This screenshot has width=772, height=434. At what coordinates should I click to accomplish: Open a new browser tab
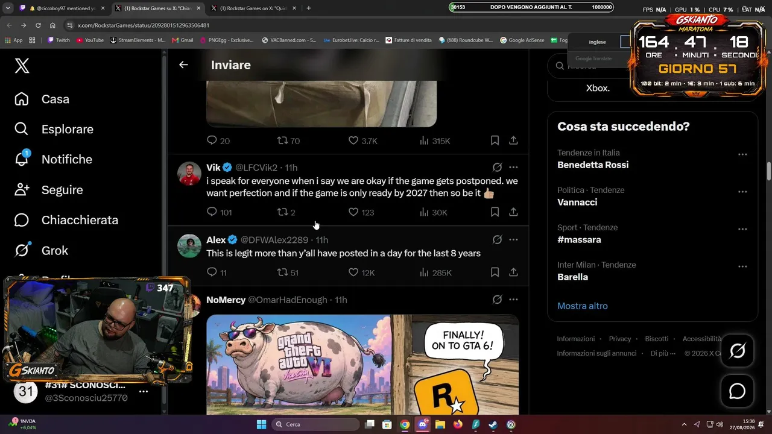click(309, 8)
